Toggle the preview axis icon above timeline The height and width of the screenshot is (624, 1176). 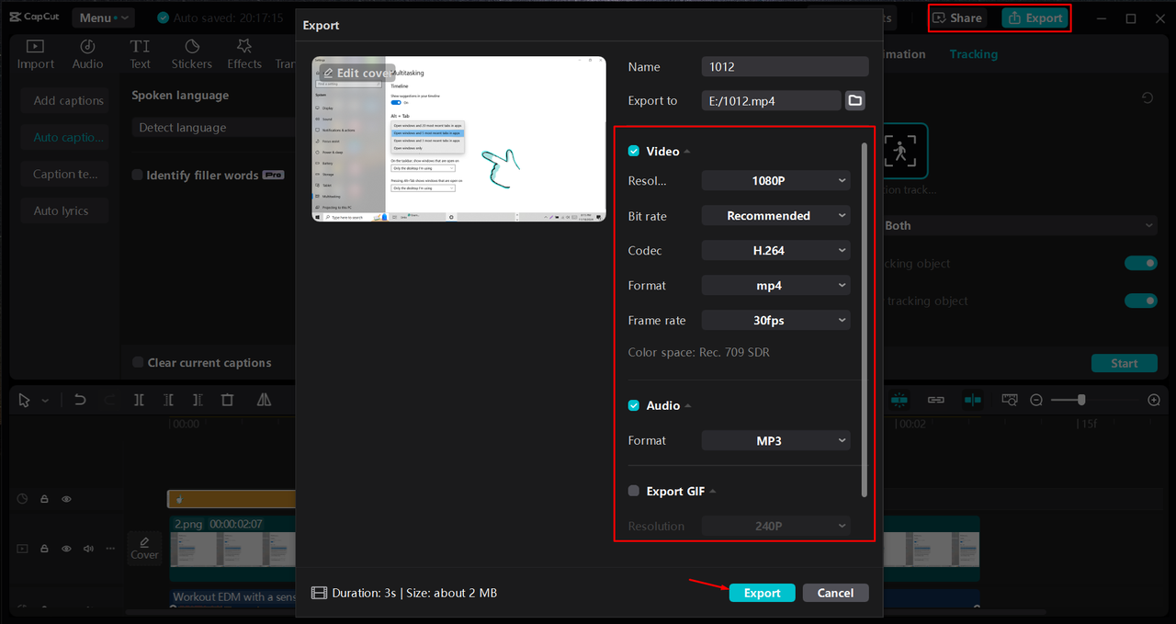pyautogui.click(x=972, y=400)
